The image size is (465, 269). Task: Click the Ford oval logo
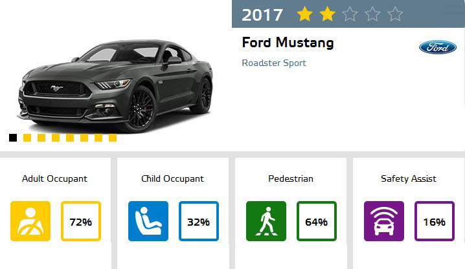coord(438,47)
